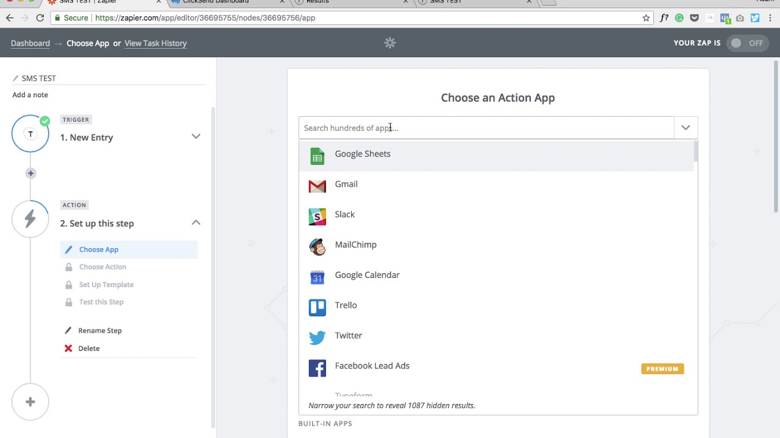The height and width of the screenshot is (438, 780).
Task: Add a step with the bottom plus button
Action: click(30, 402)
